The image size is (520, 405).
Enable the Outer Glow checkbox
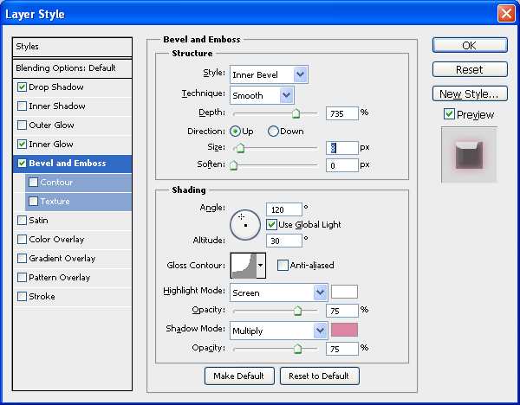[22, 125]
